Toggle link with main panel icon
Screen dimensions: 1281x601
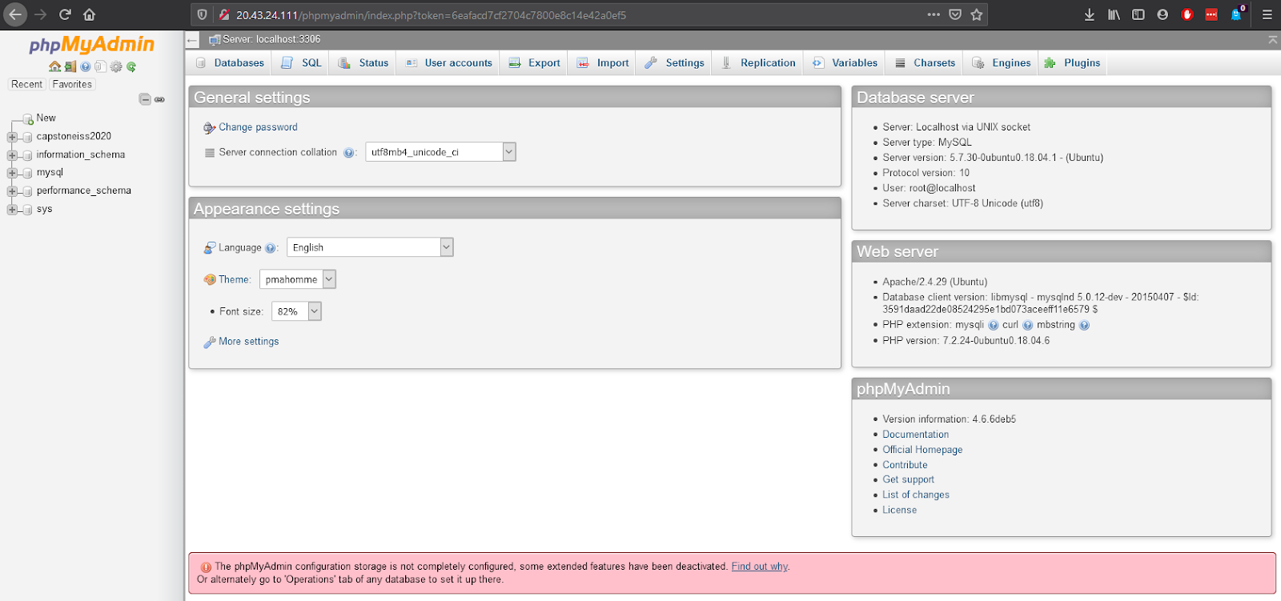159,99
